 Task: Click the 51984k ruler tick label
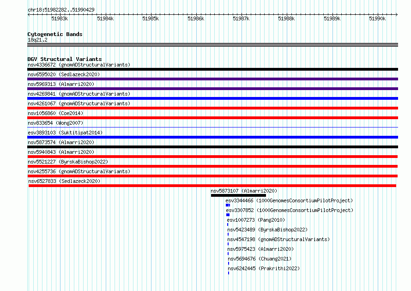point(105,18)
